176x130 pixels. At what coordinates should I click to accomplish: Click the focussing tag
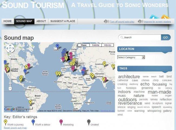coord(159,84)
